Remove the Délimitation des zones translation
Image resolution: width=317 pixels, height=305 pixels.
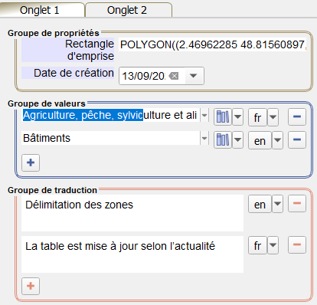pos(297,204)
